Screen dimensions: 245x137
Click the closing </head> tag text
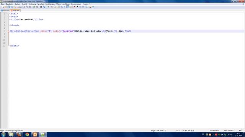click(x=14, y=25)
